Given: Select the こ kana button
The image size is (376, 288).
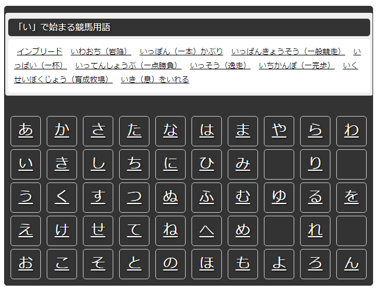Looking at the screenshot, I should 62,264.
